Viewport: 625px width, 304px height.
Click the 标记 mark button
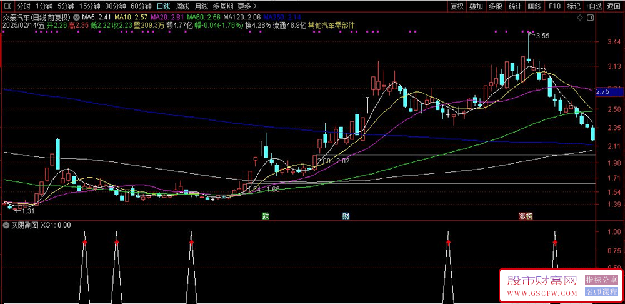pyautogui.click(x=574, y=6)
